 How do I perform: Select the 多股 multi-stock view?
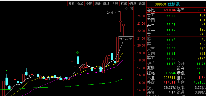[89, 3]
